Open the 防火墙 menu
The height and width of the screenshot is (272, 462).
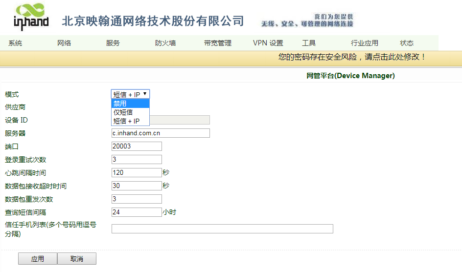[165, 43]
